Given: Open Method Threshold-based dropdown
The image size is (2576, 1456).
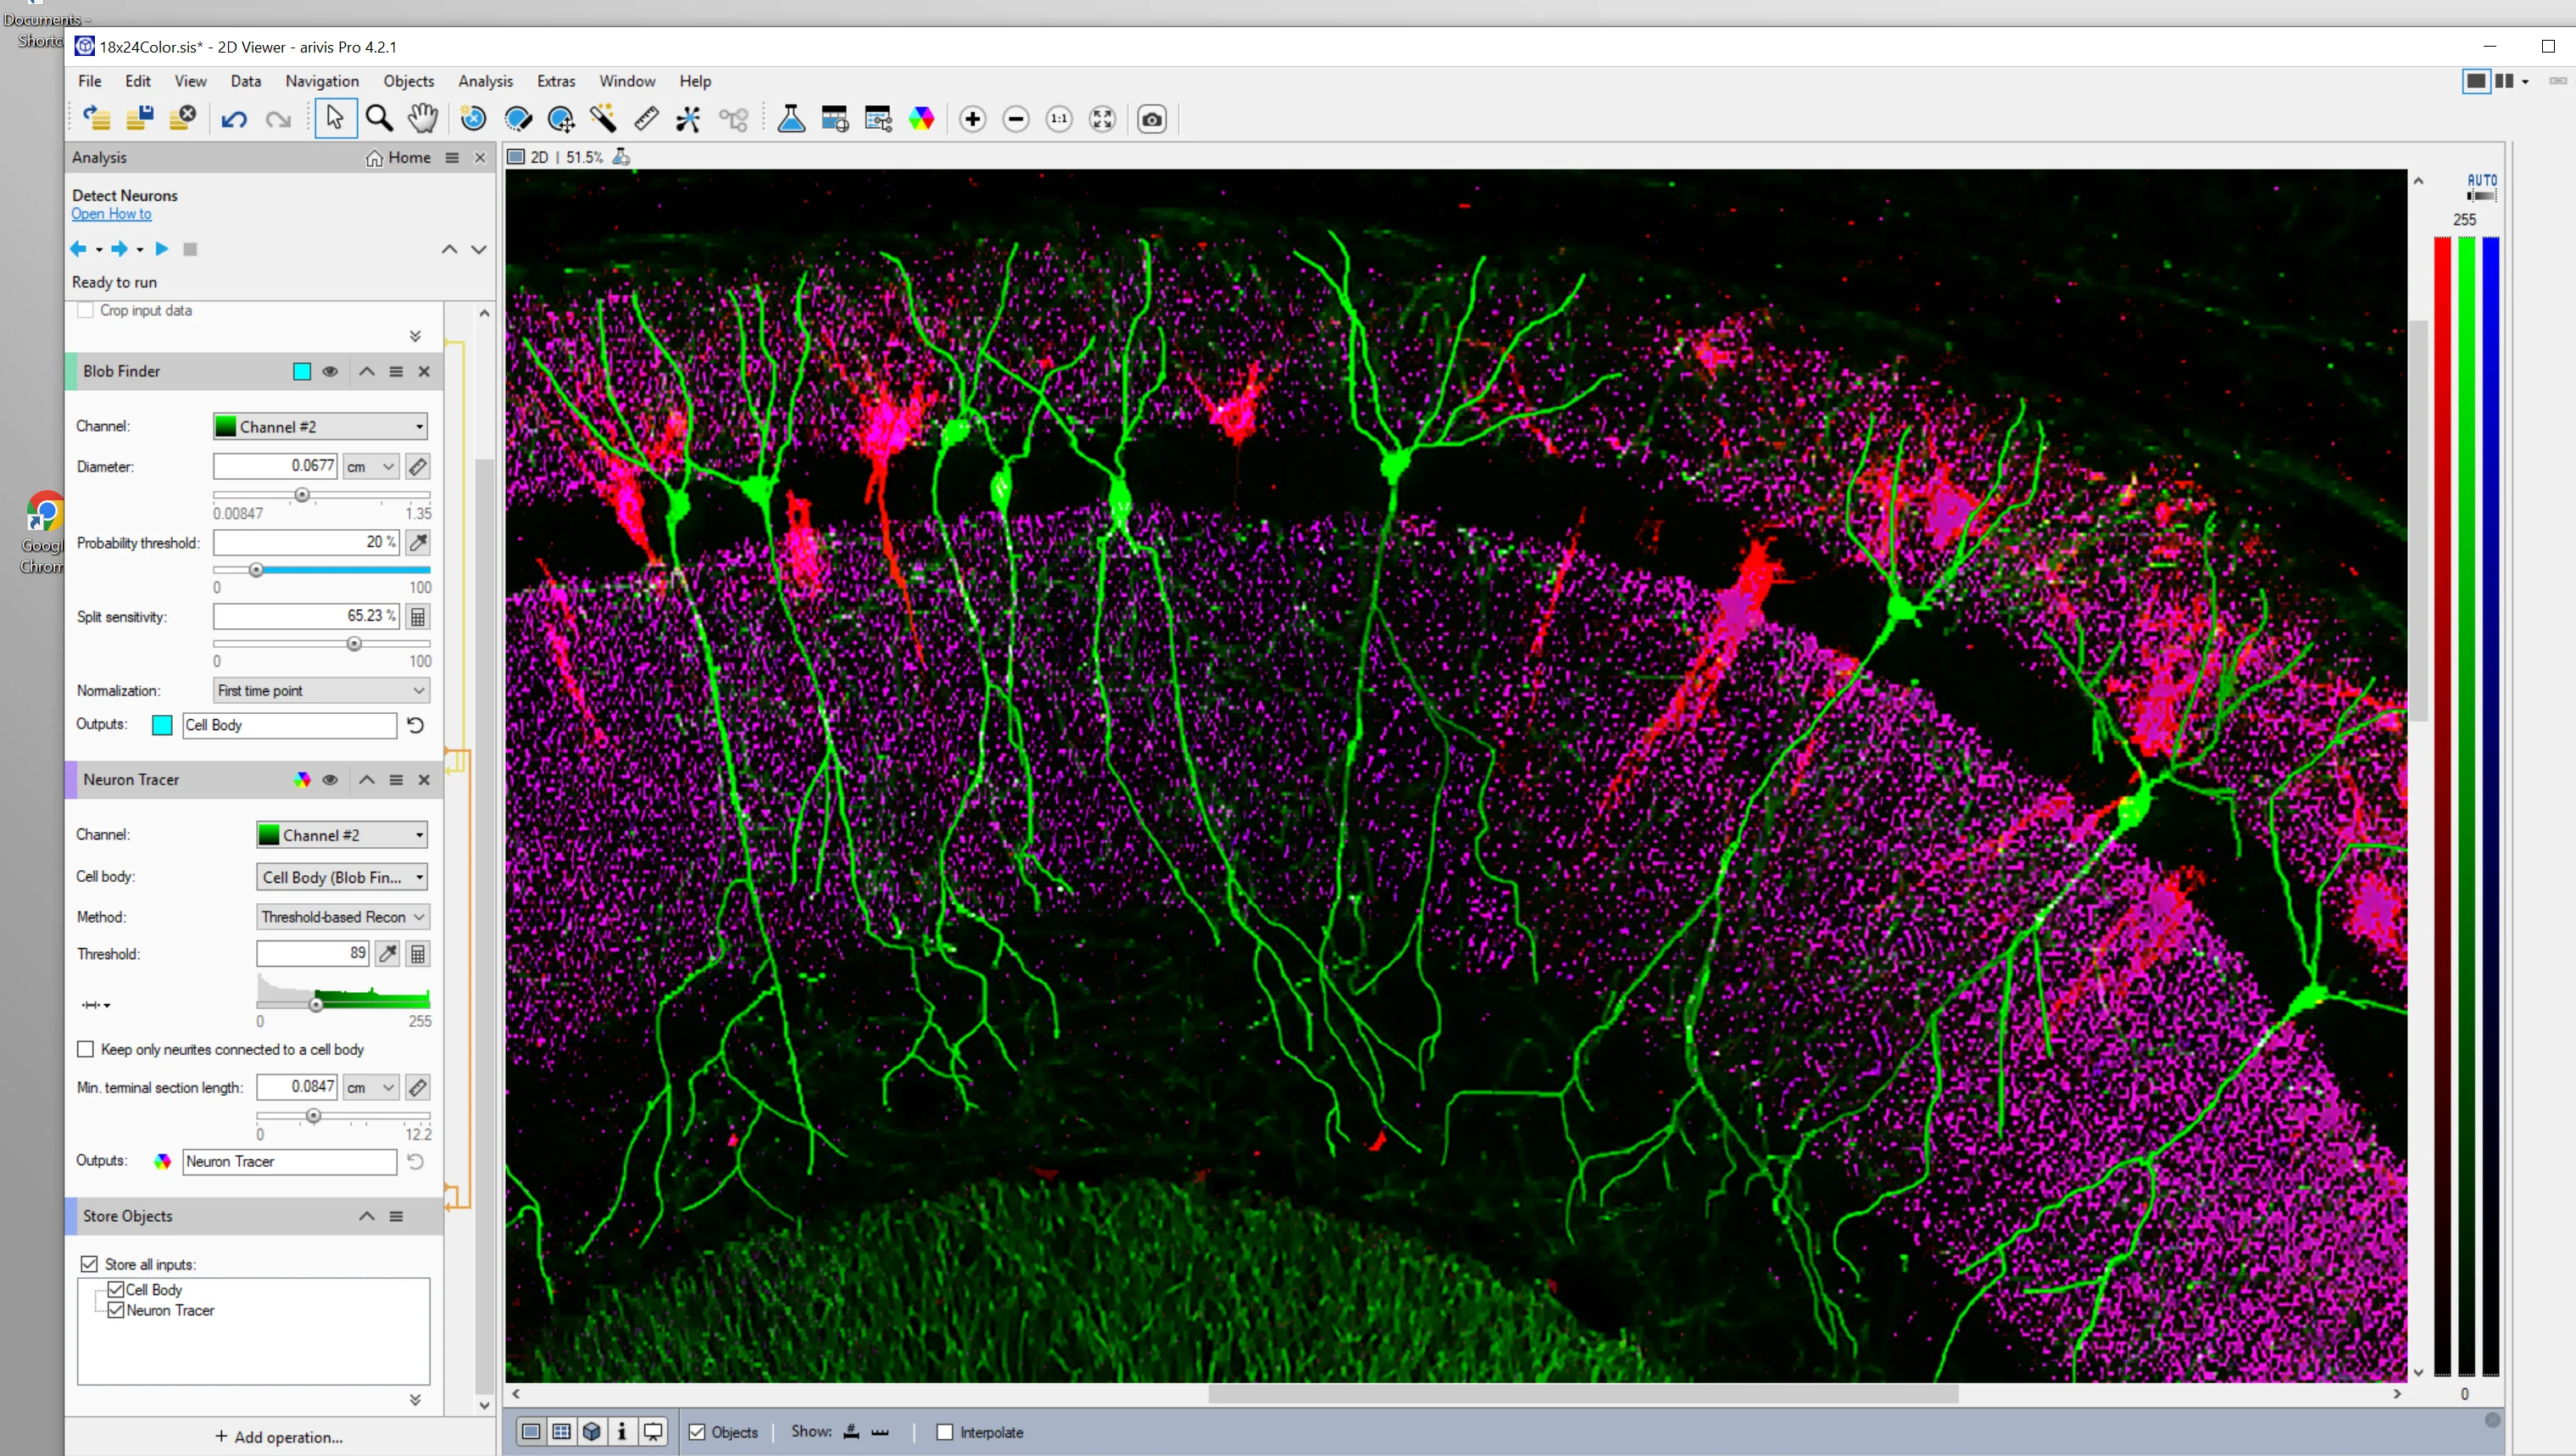Looking at the screenshot, I should click(x=342, y=917).
